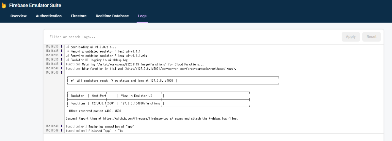Click the Firebase Emulator Suite title
This screenshot has width=392, height=141.
pyautogui.click(x=35, y=6)
